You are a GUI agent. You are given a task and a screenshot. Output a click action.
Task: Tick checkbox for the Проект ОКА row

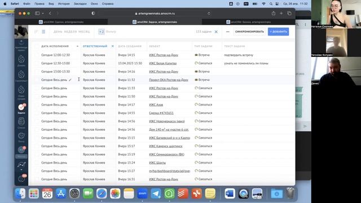click(37, 80)
